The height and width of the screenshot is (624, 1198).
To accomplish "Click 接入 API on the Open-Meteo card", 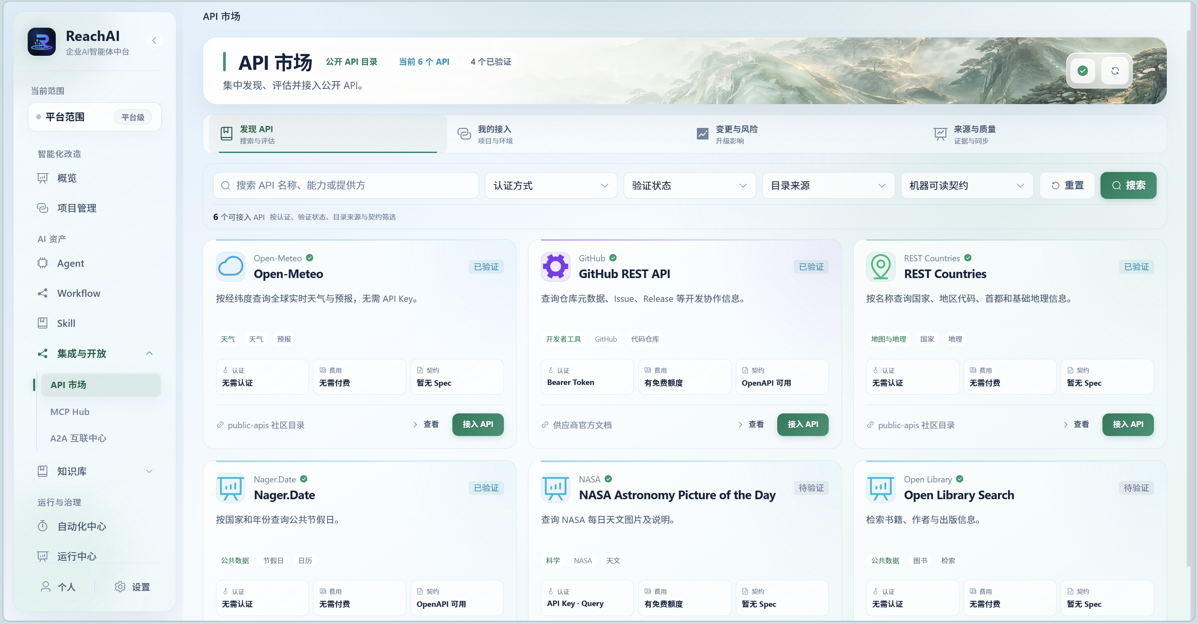I will [478, 424].
